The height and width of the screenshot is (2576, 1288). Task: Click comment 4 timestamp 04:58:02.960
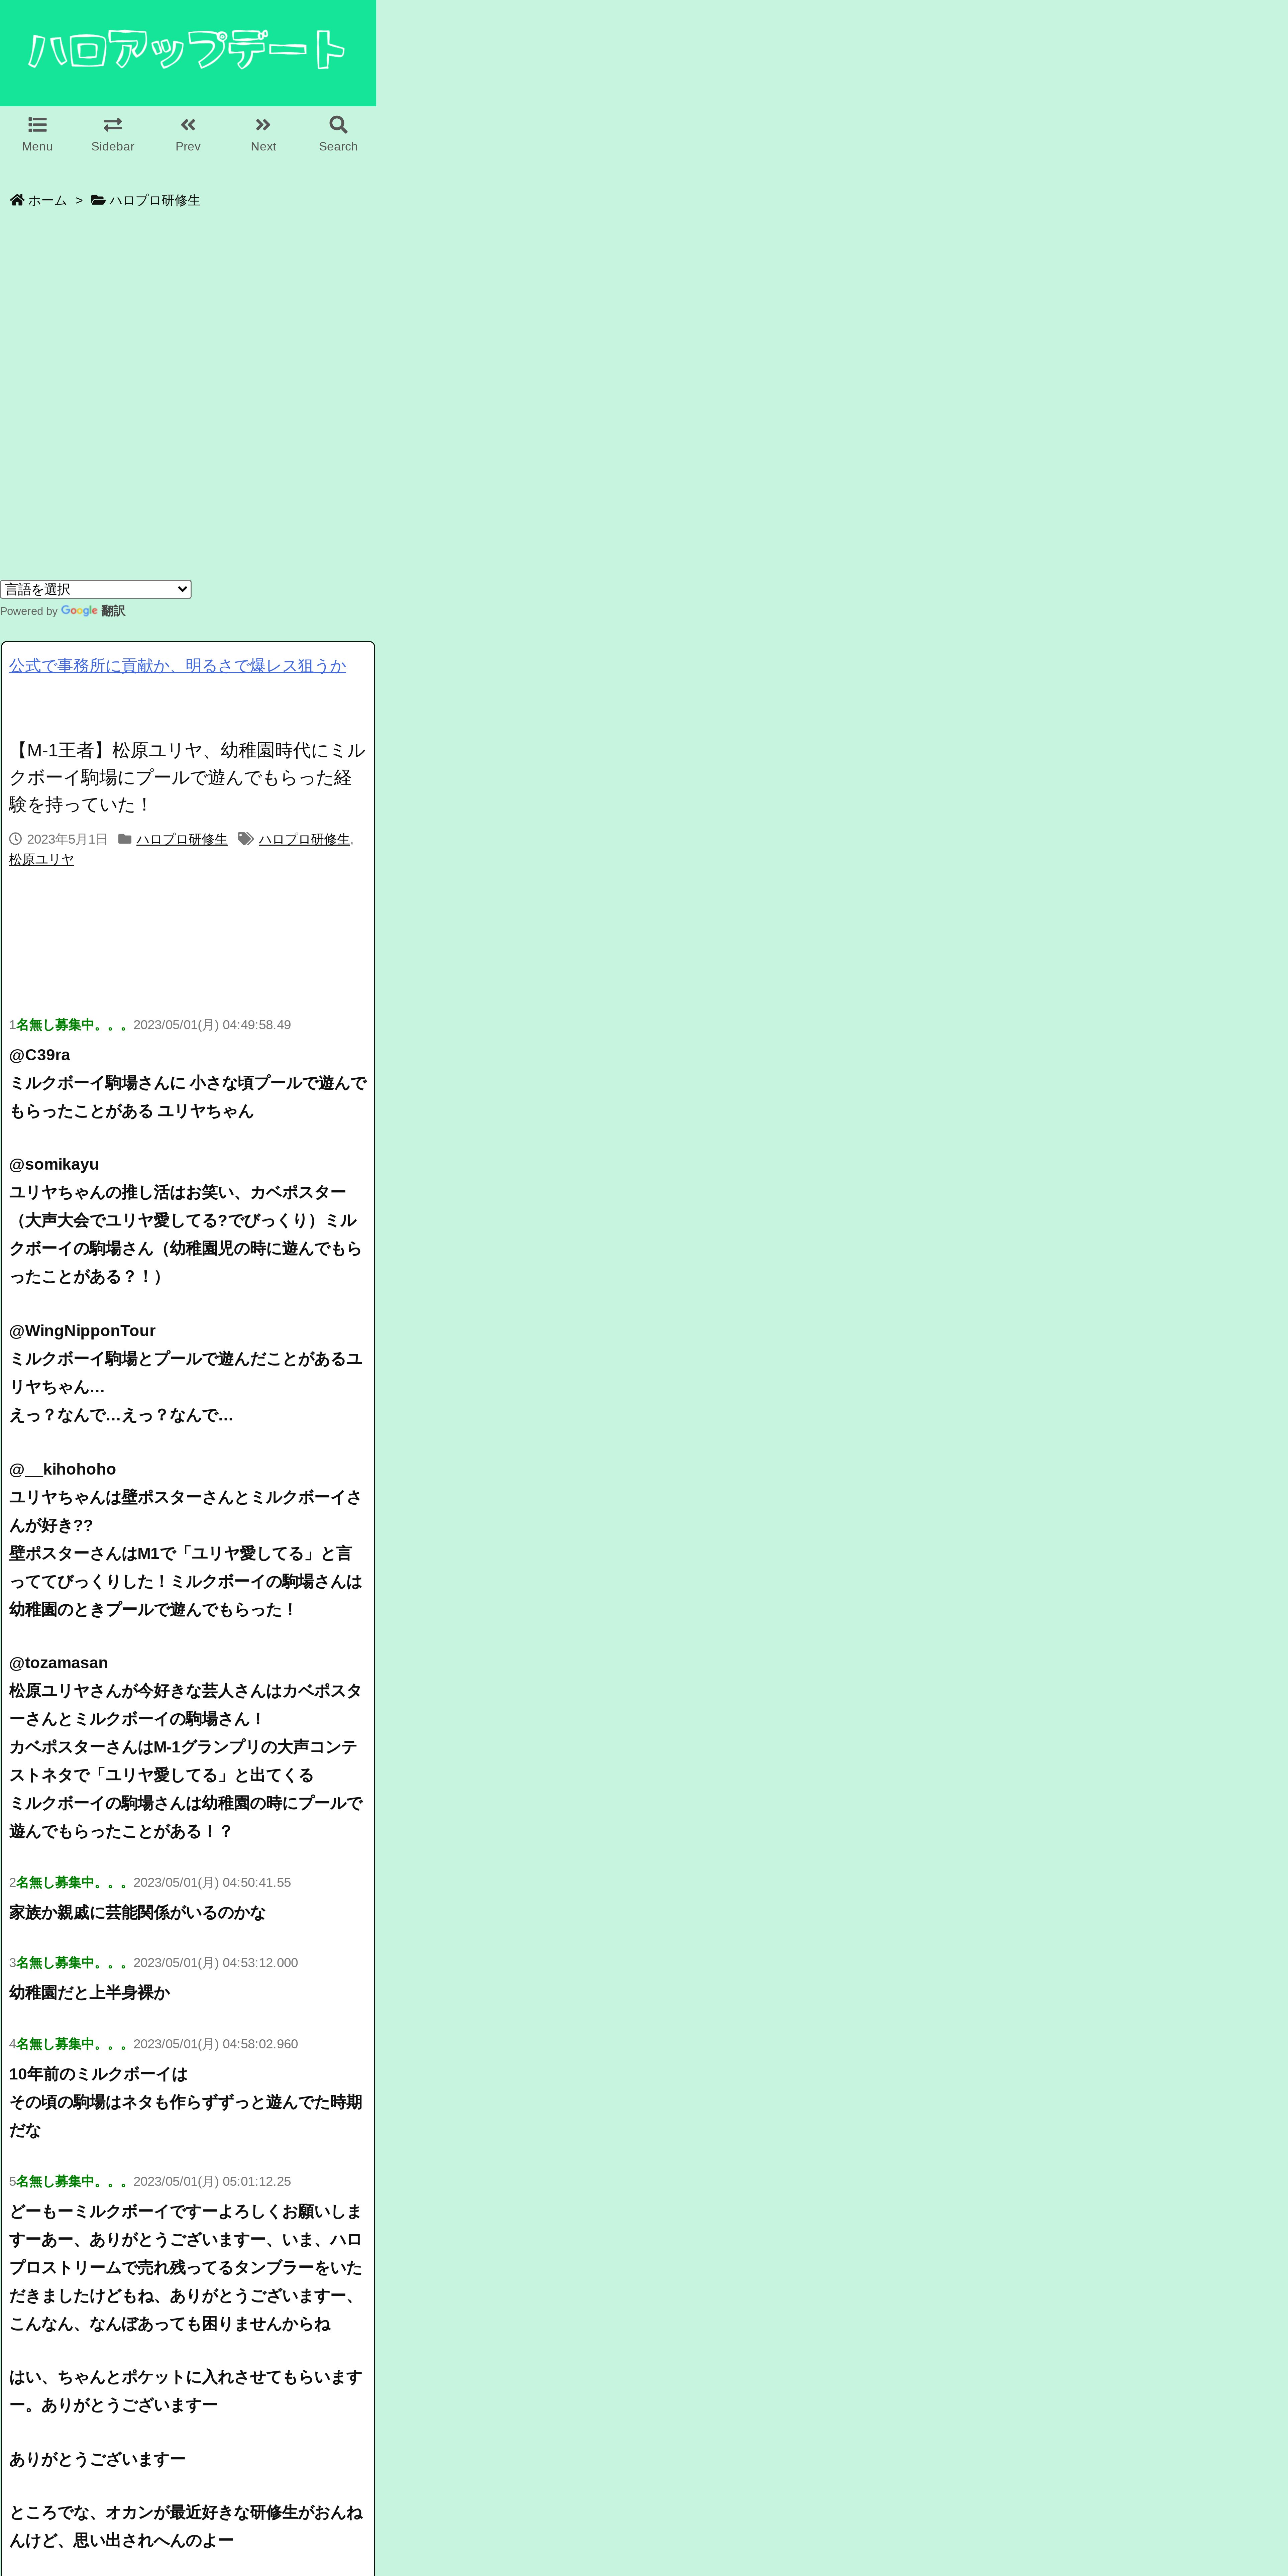click(216, 2044)
